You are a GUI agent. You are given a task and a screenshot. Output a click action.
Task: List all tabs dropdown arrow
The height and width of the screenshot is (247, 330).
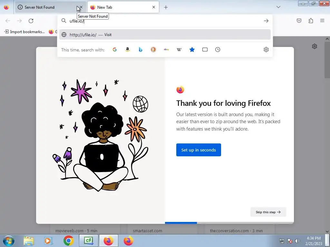click(278, 7)
